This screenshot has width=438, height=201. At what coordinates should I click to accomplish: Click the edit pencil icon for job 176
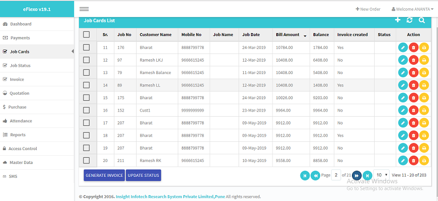(x=402, y=48)
